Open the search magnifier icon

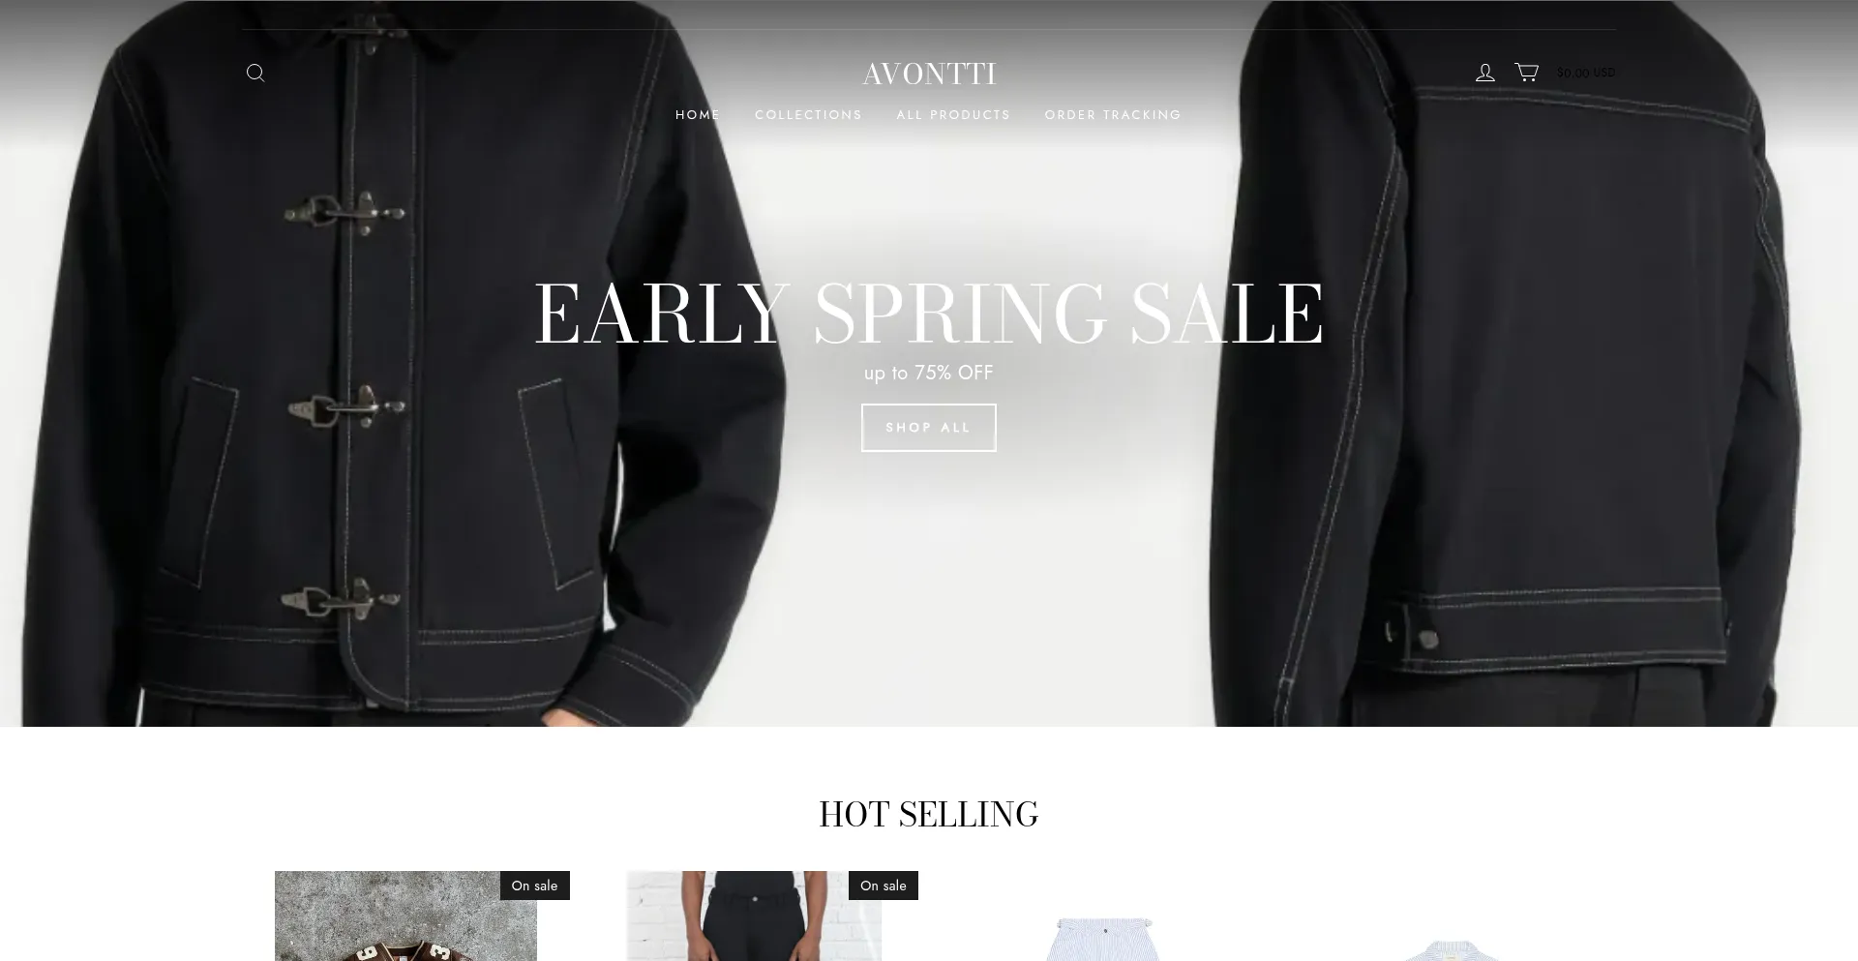coord(255,73)
